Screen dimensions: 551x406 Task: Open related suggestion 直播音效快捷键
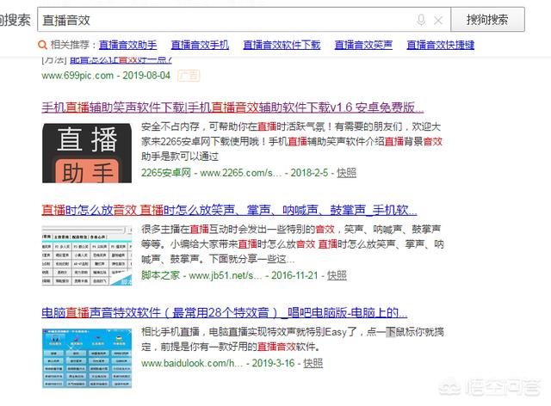point(440,45)
